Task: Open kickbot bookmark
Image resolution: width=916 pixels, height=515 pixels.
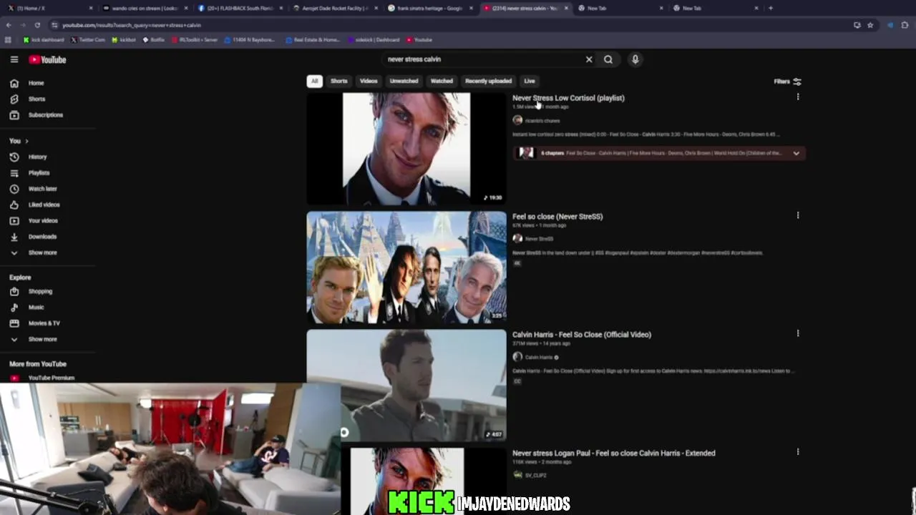Action: 125,40
